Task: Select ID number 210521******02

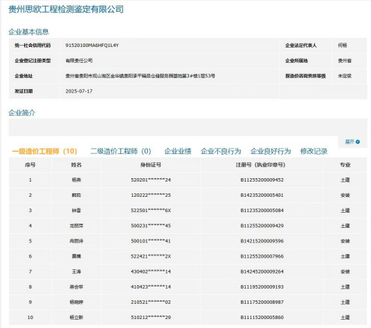Action: pyautogui.click(x=151, y=302)
